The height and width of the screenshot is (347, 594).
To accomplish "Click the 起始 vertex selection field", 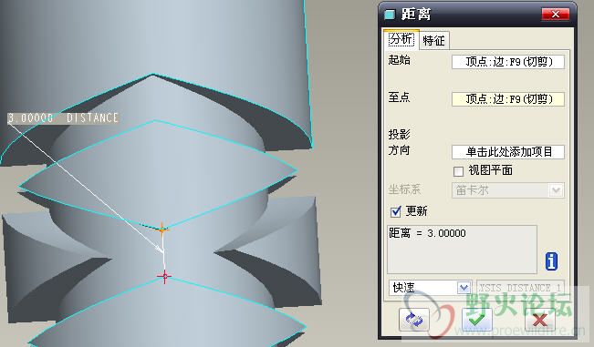I will click(508, 62).
